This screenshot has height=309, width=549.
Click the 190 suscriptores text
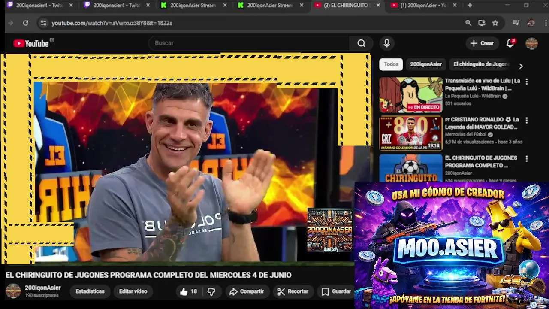point(42,295)
